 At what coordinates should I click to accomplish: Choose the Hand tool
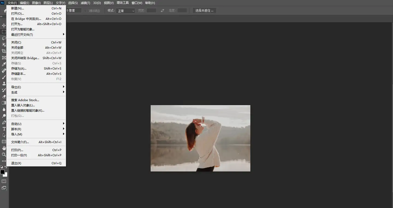[x=4, y=148]
